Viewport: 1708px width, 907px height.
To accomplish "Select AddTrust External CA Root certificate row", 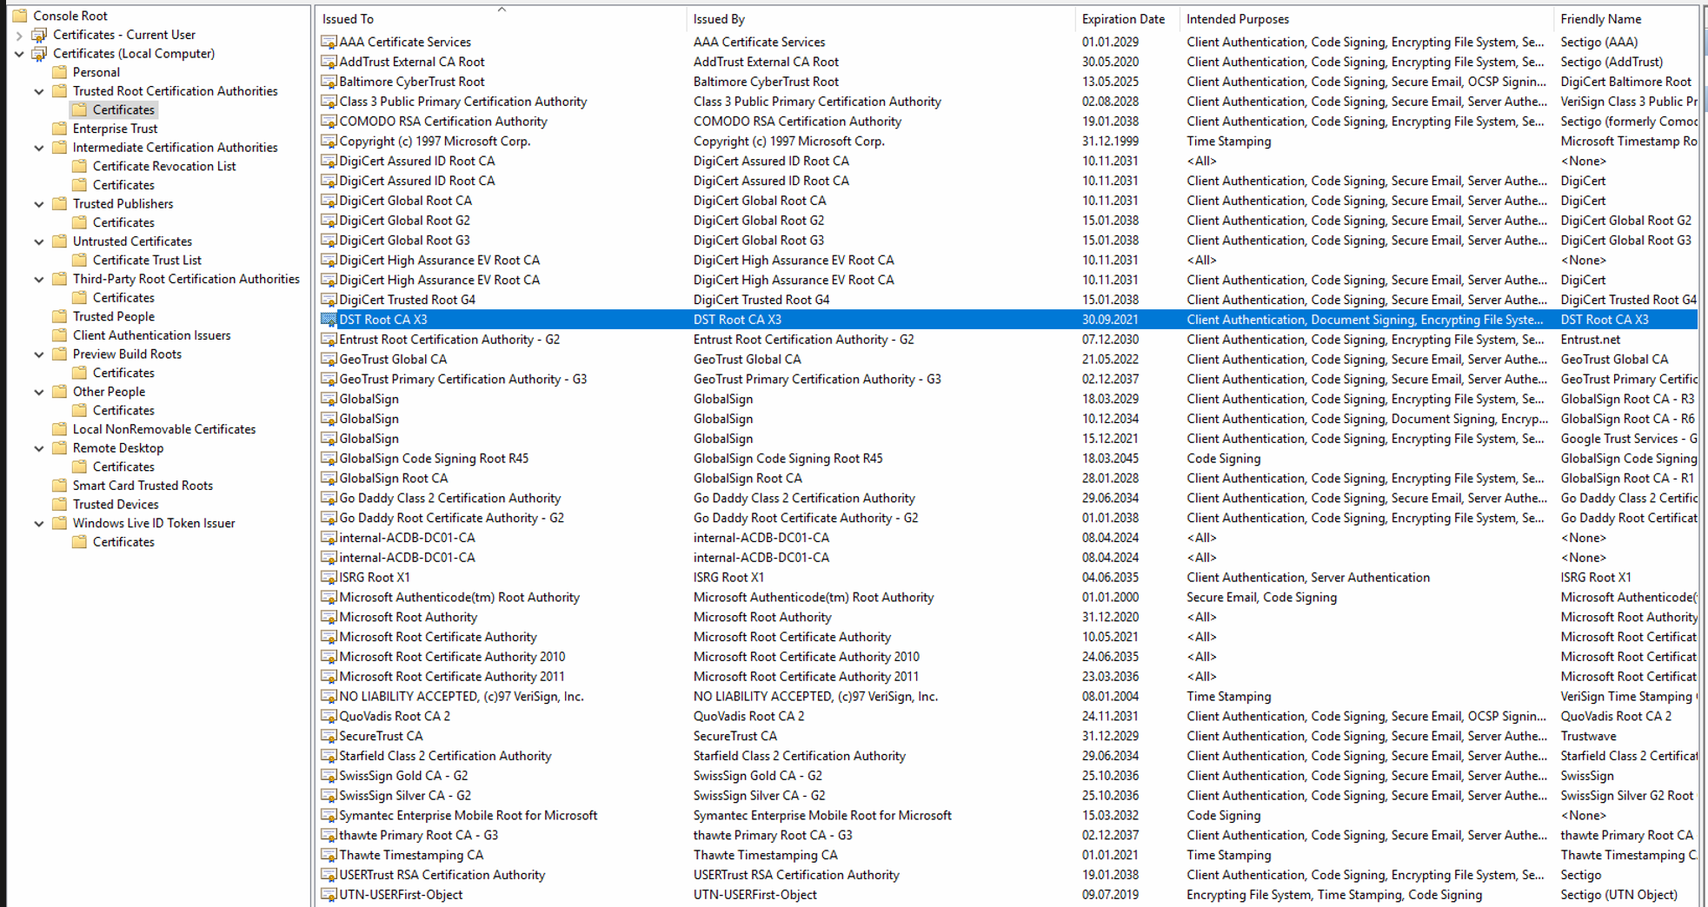I will click(x=1008, y=62).
